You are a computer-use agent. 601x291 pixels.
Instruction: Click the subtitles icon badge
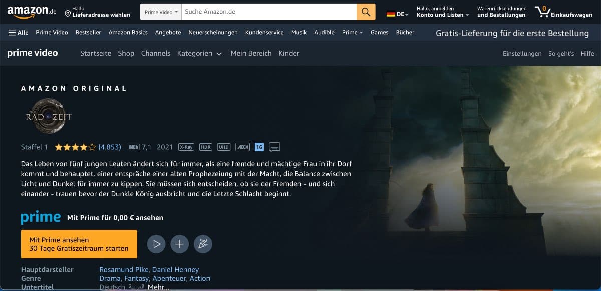(274, 147)
